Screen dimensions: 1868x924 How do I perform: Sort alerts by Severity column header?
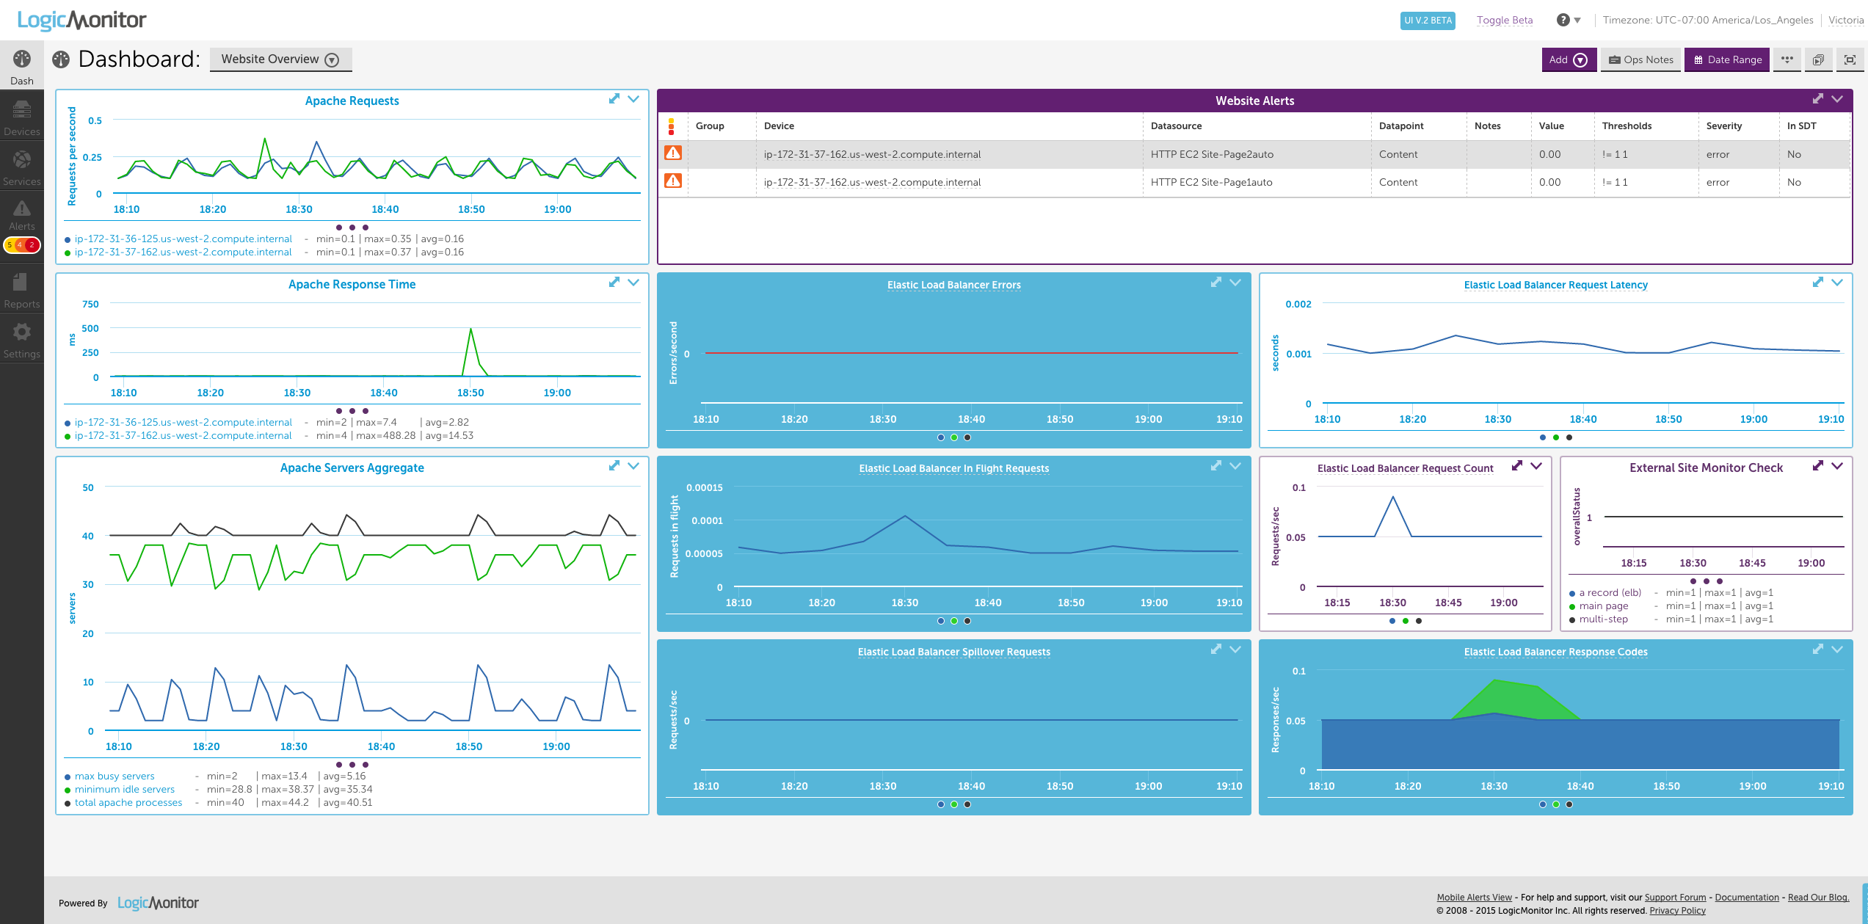1723,126
